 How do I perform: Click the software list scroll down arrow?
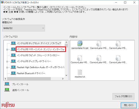tap(66, 75)
